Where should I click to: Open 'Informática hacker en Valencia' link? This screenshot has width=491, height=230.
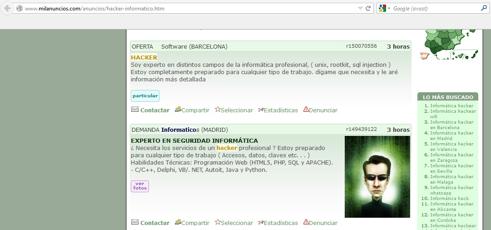[452, 147]
